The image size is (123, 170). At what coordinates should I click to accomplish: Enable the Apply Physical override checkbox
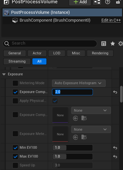click(15, 101)
